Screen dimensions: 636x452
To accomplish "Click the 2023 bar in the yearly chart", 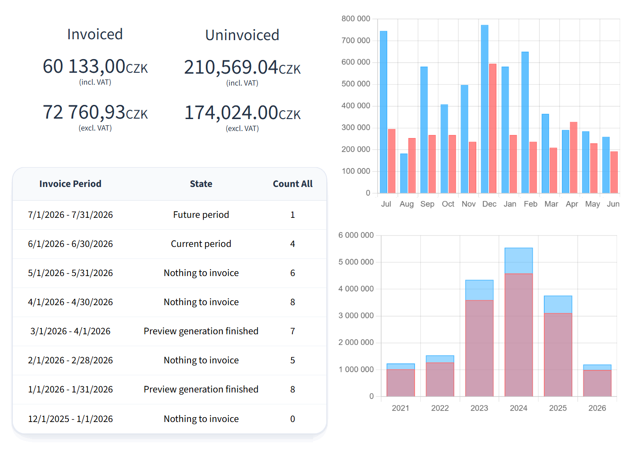I will (x=479, y=338).
